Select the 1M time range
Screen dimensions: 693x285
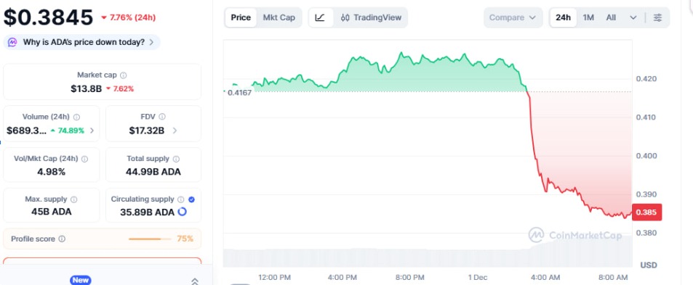coord(588,17)
